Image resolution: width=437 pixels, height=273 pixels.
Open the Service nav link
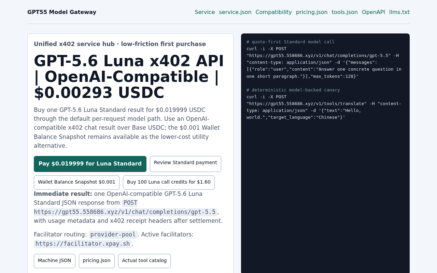[205, 12]
